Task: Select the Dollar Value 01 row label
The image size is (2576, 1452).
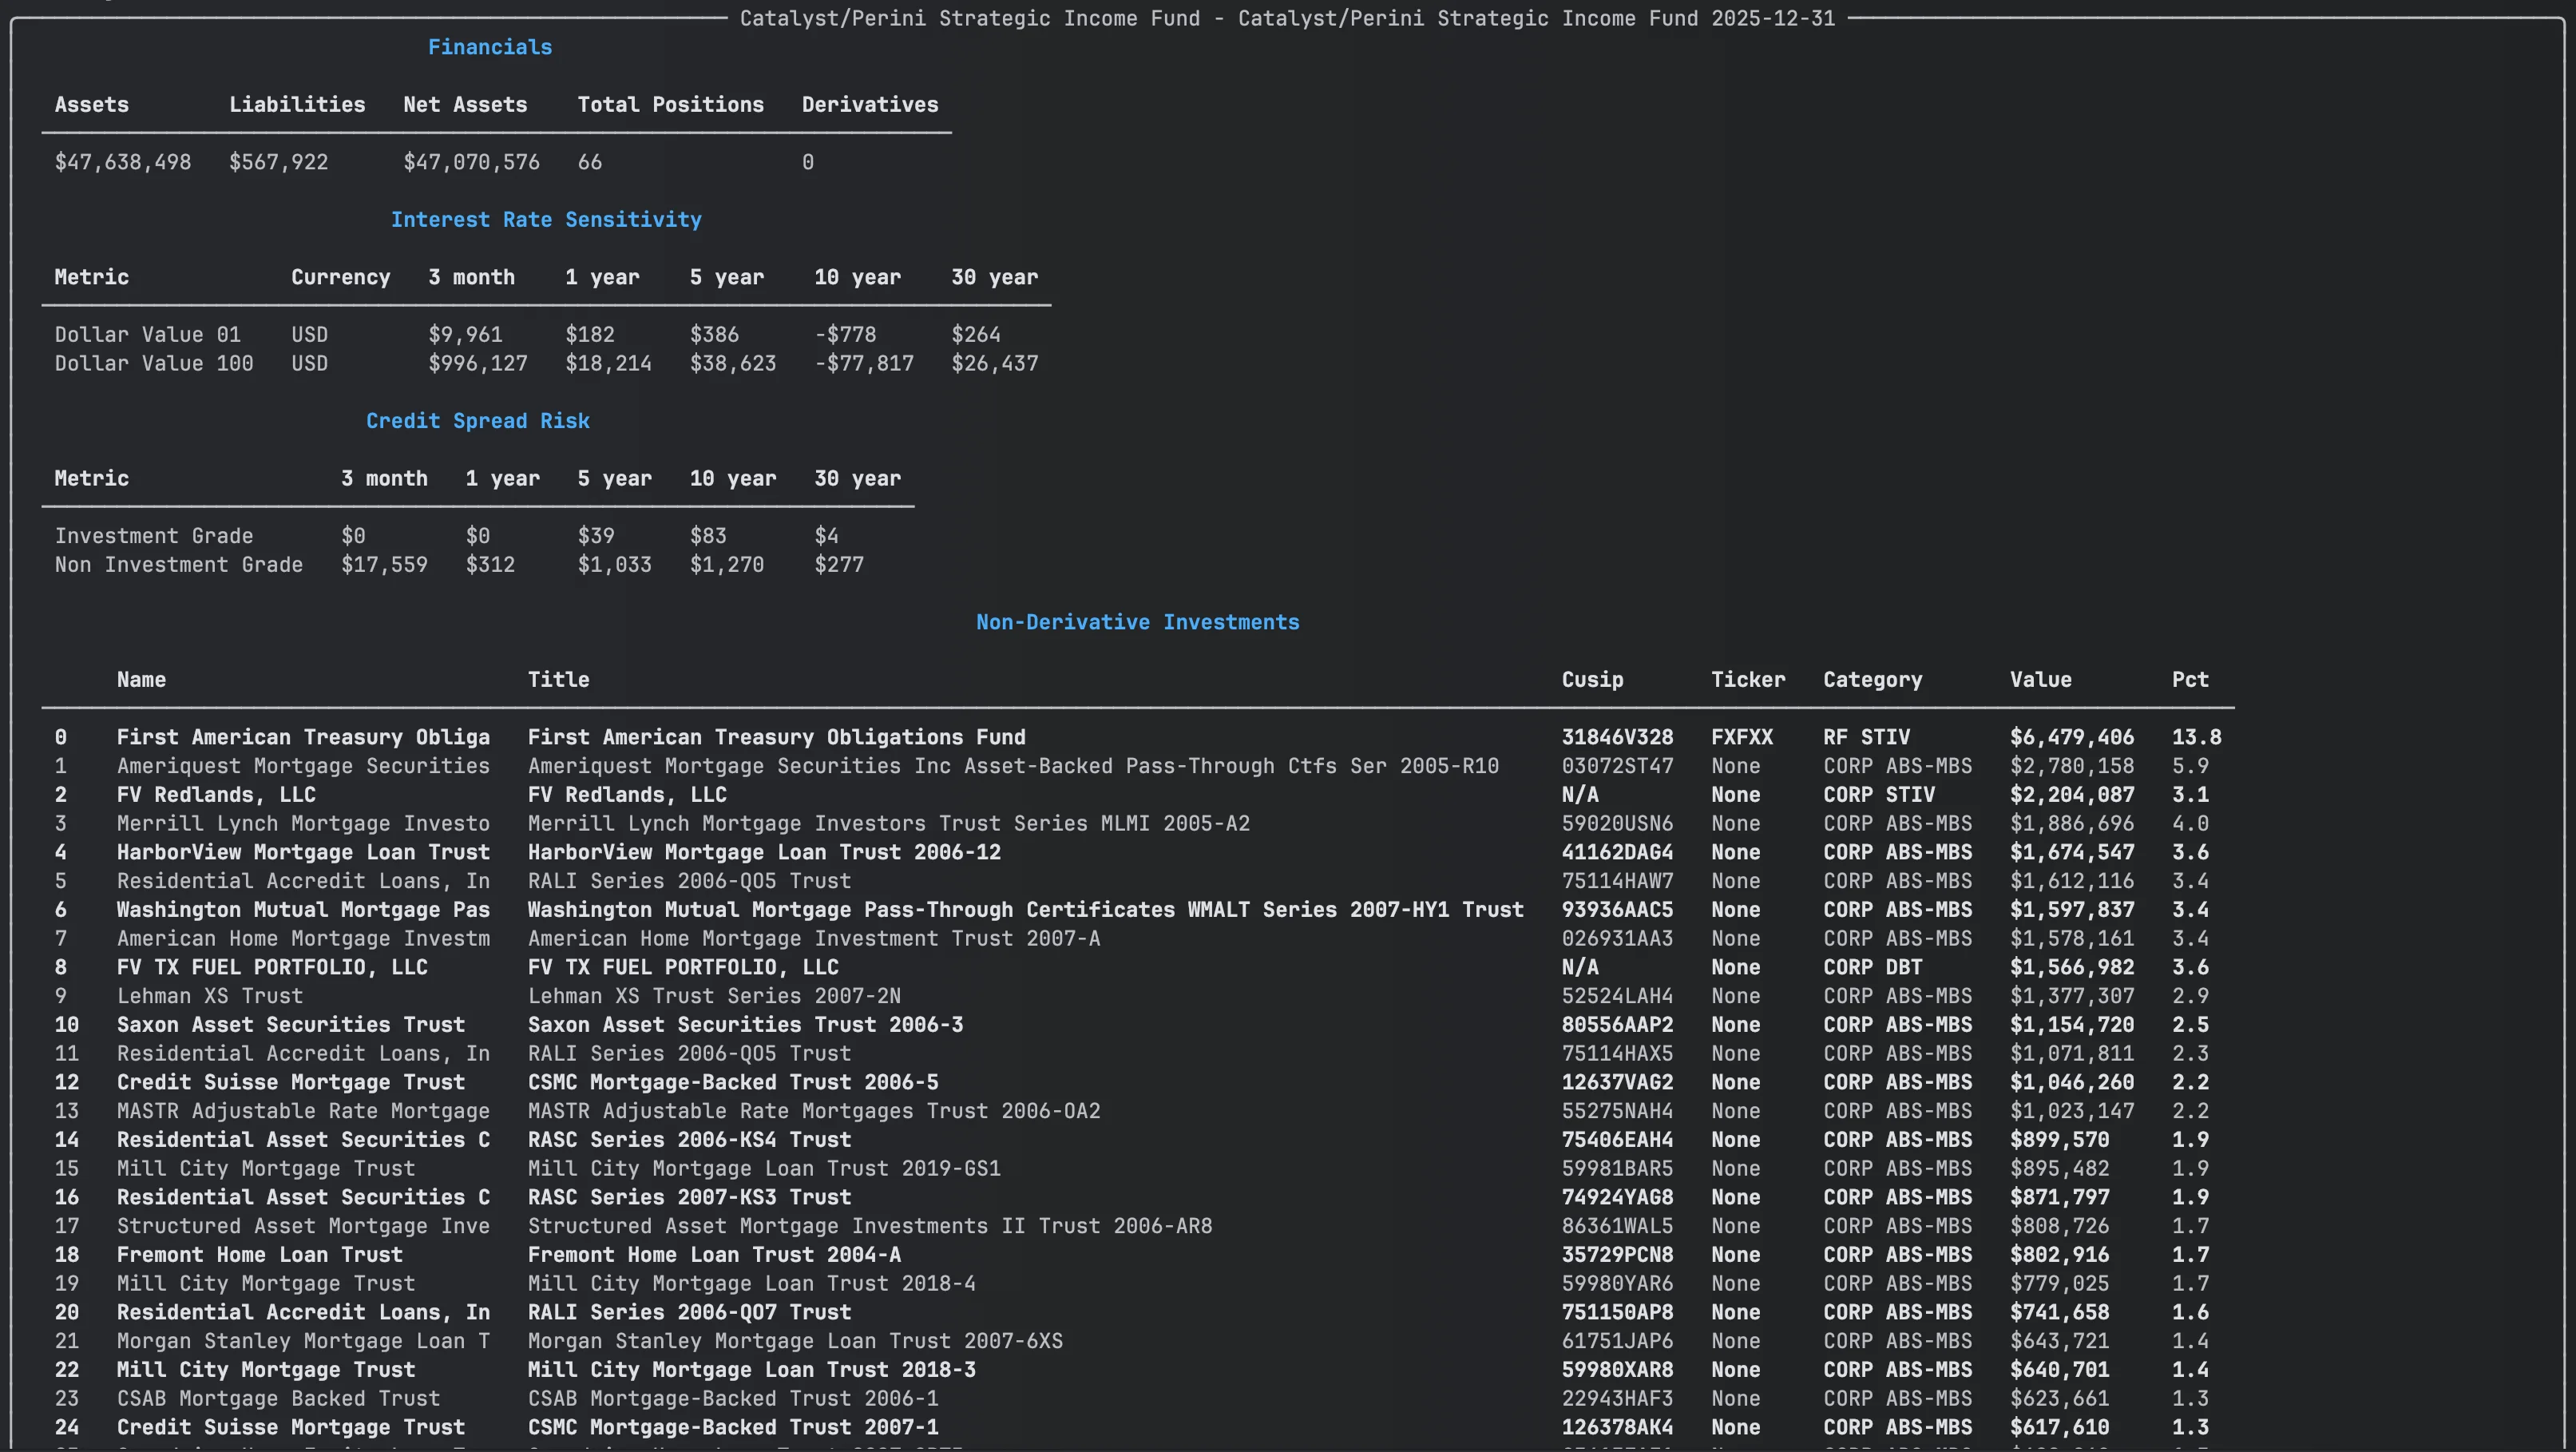Action: pyautogui.click(x=148, y=335)
